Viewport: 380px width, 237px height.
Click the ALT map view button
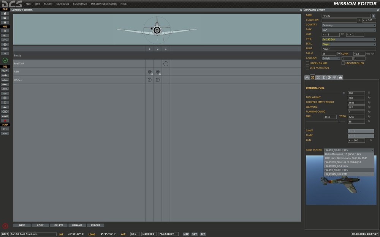[203, 234]
